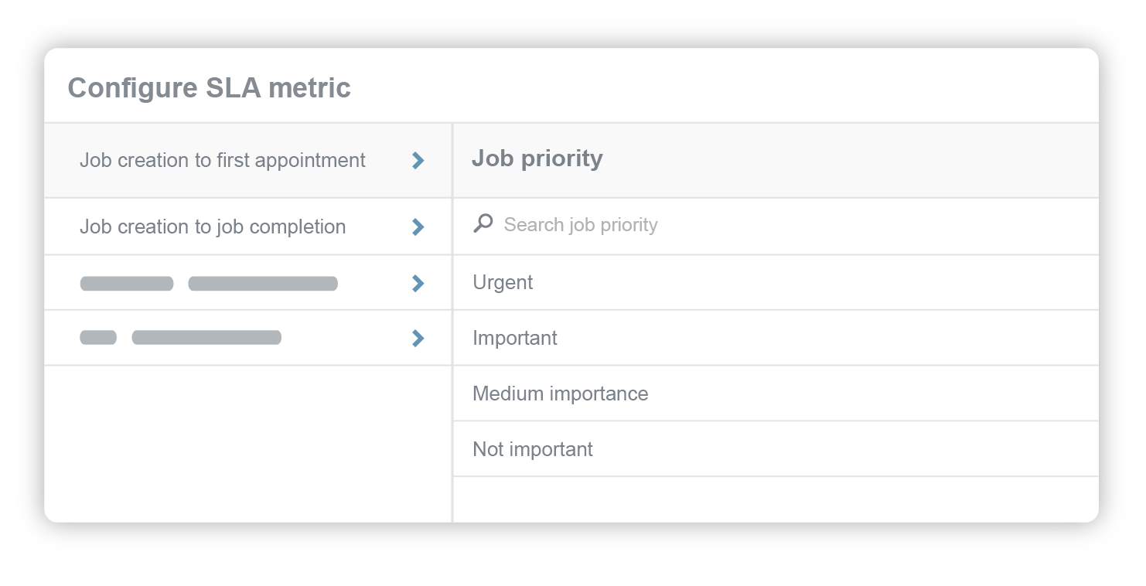The image size is (1146, 586).
Task: Select the Not important priority
Action: click(x=533, y=450)
